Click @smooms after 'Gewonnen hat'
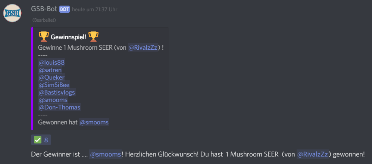 point(94,123)
